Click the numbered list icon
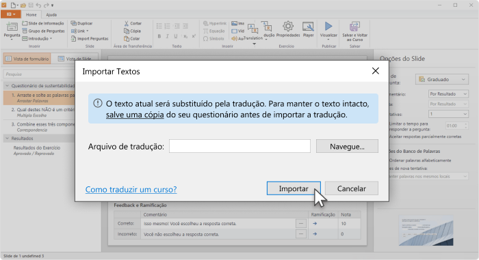This screenshot has width=479, height=260. point(168,26)
